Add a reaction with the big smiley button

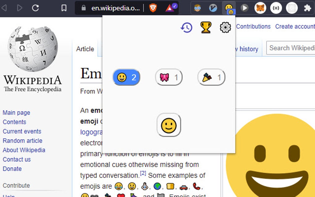169,125
